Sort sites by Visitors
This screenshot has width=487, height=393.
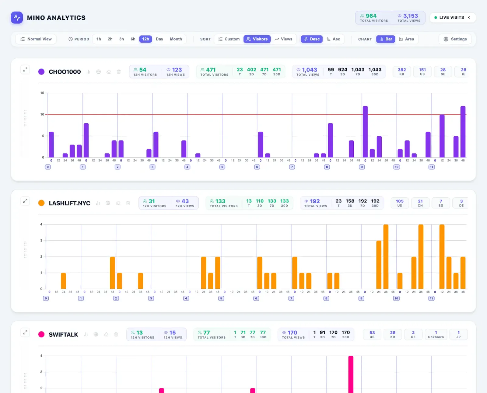pos(257,39)
